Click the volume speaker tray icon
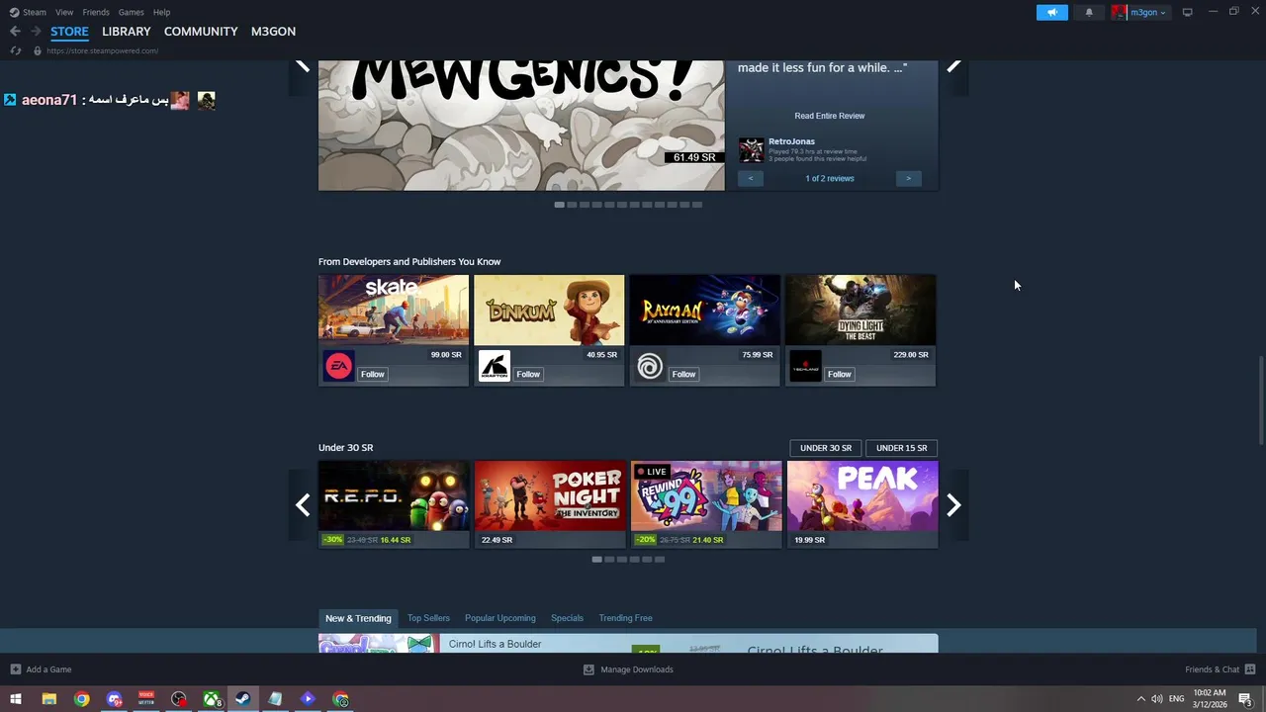Screen dimensions: 1266x712 click(1157, 699)
